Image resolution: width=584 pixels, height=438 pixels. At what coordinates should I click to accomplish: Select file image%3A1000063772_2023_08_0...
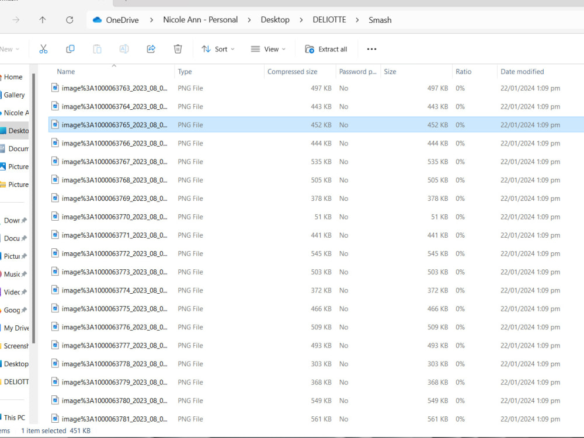[x=114, y=253]
